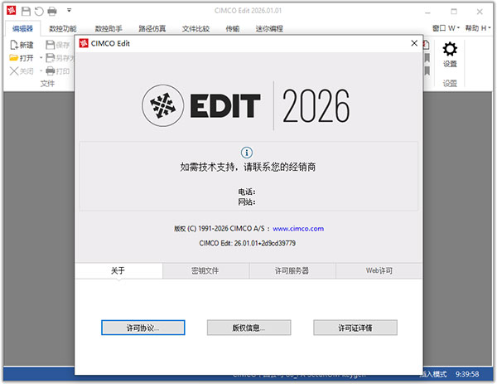The width and height of the screenshot is (497, 384).
Task: Open the www.cimco.com link
Action: tap(298, 229)
